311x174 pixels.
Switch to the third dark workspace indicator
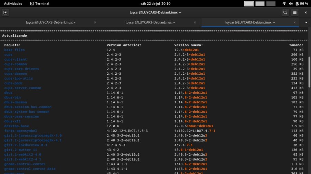click(x=271, y=3)
